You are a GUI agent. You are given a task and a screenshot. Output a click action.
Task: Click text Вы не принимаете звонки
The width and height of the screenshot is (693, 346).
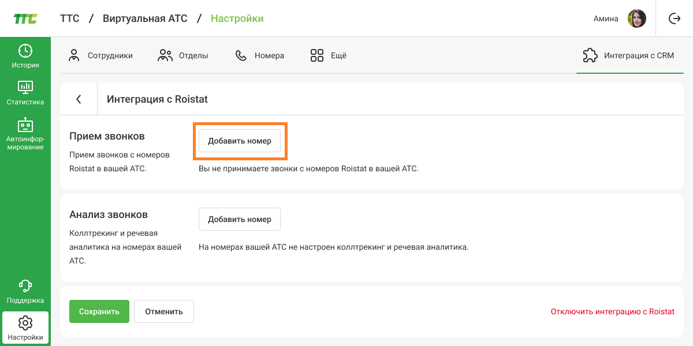(308, 168)
